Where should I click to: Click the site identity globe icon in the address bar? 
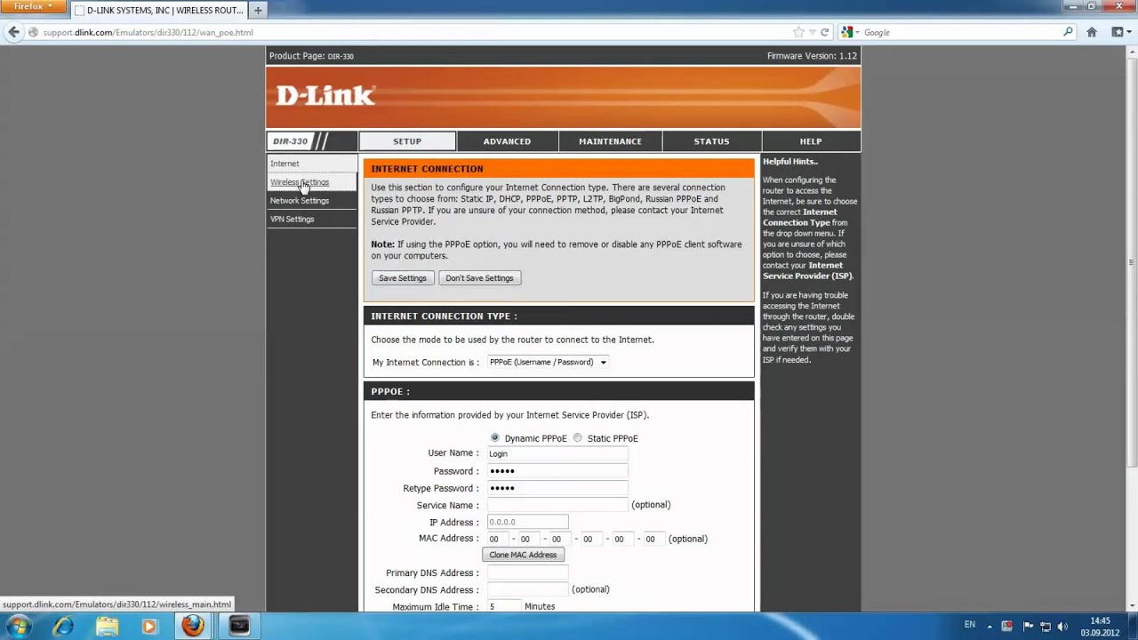click(x=34, y=32)
